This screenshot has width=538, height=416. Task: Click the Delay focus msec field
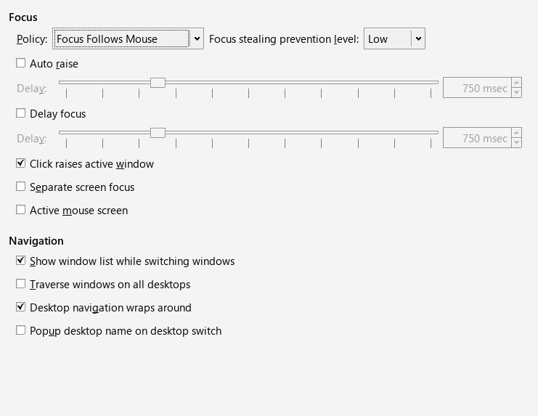[477, 139]
